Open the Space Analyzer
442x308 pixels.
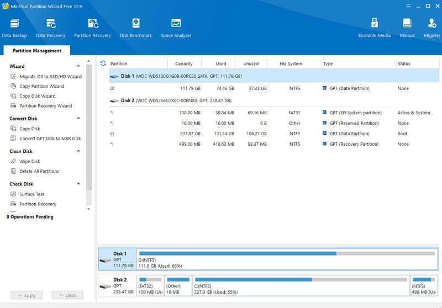tap(176, 28)
